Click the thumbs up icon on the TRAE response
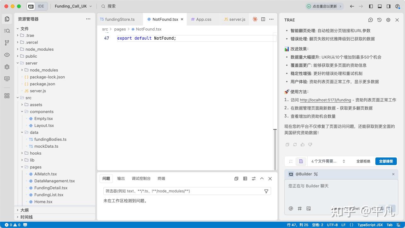 (x=302, y=145)
